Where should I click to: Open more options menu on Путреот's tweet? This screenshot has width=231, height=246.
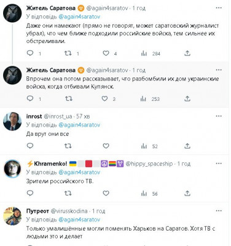pyautogui.click(x=219, y=211)
